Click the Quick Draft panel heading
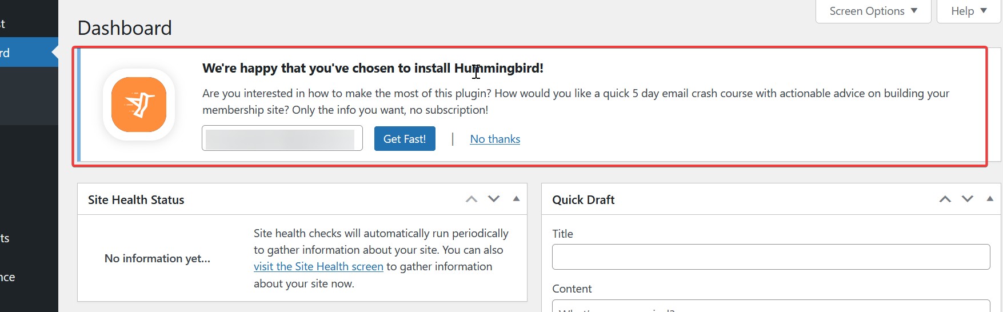1003x312 pixels. [x=583, y=200]
